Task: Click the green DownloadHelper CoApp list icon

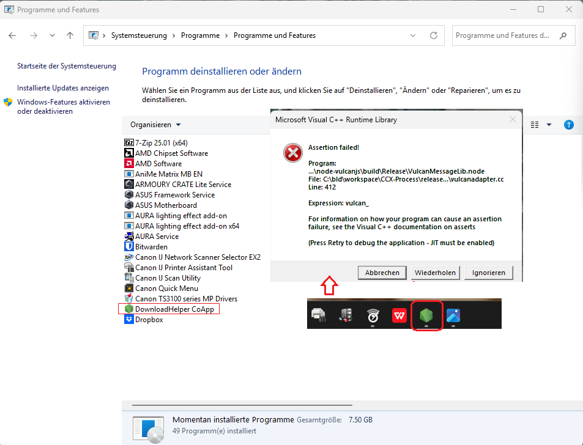Action: (x=128, y=309)
